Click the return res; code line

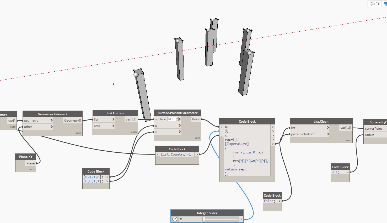pos(236,169)
